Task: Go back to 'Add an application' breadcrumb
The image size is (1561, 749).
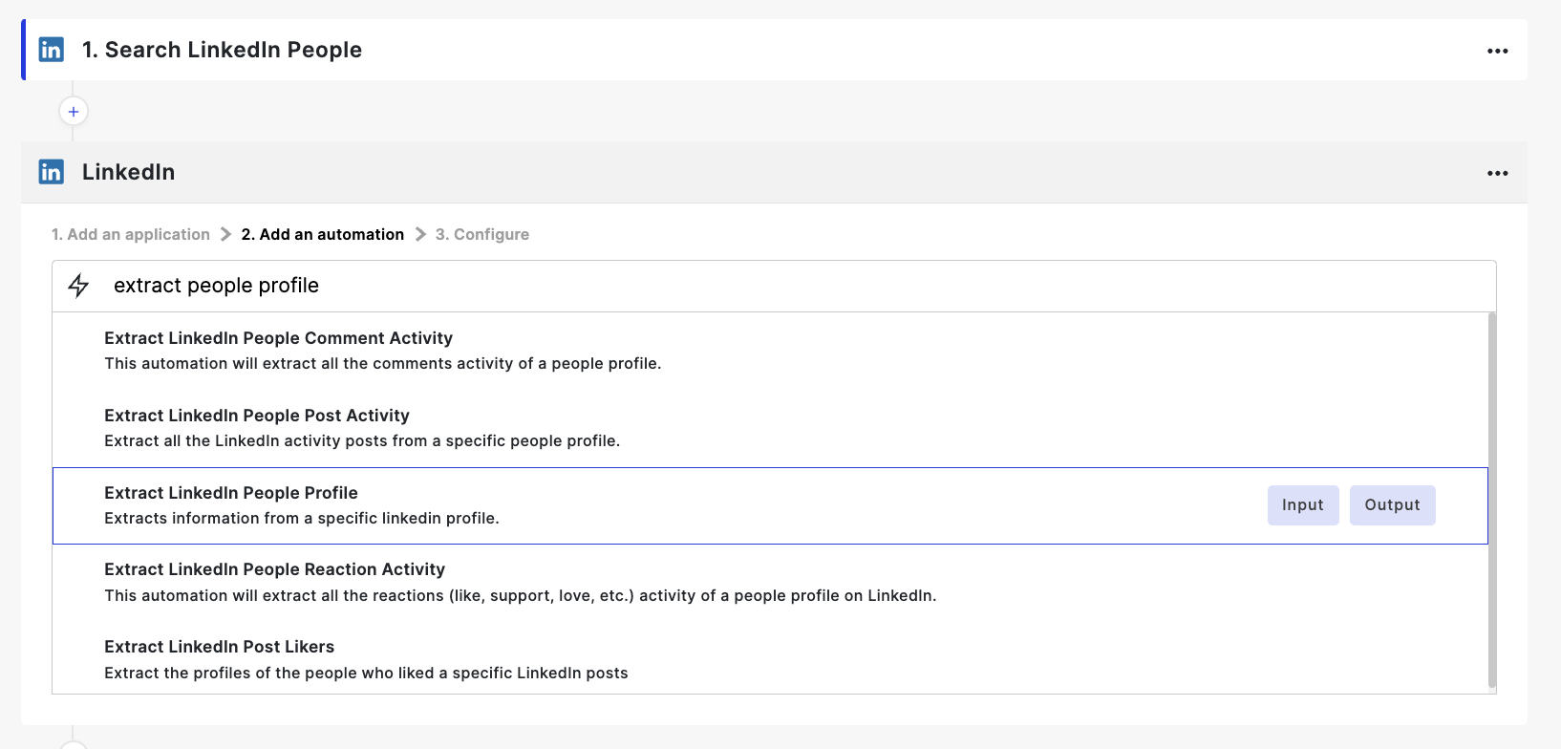Action: point(131,234)
